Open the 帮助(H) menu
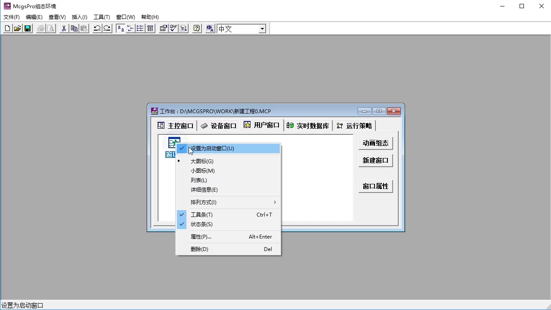This screenshot has width=551, height=310. [150, 17]
